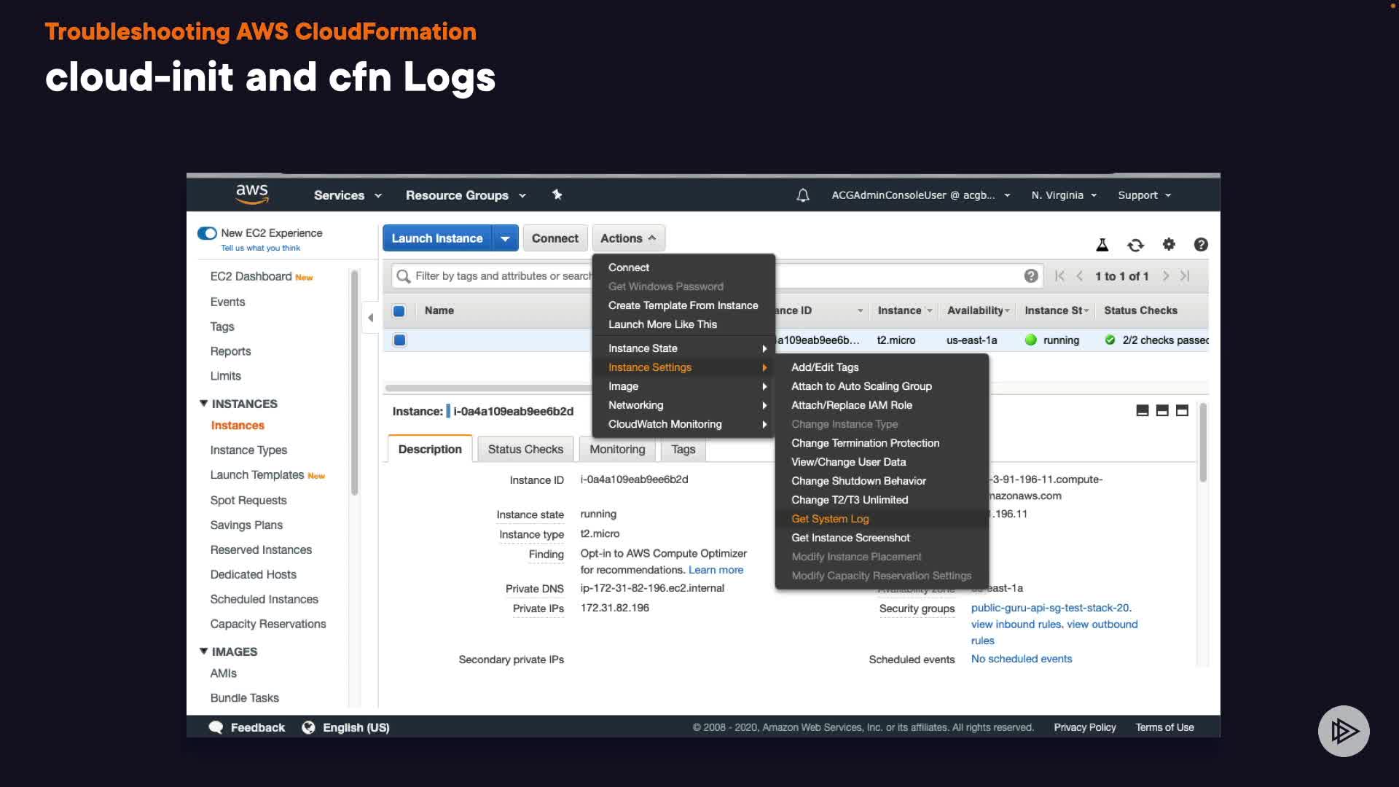Uncheck the running instance row checkbox
Image resolution: width=1399 pixels, height=787 pixels.
coord(399,340)
